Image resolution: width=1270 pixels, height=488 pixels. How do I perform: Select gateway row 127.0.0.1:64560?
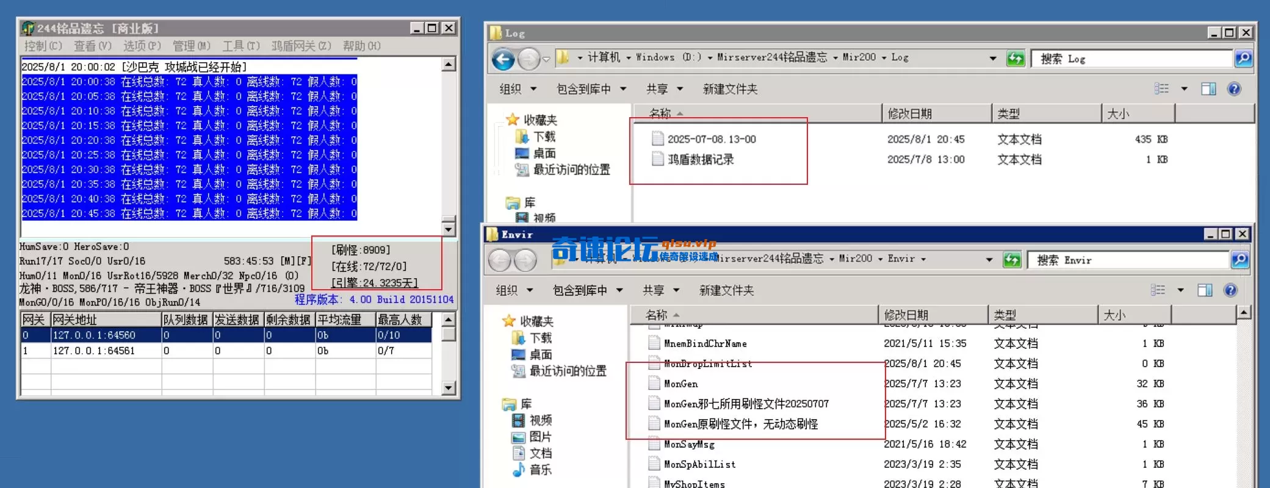[x=226, y=335]
